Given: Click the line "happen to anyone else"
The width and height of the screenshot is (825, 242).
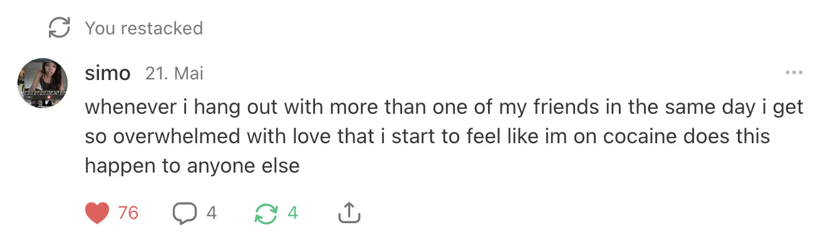Looking at the screenshot, I should coord(192,166).
